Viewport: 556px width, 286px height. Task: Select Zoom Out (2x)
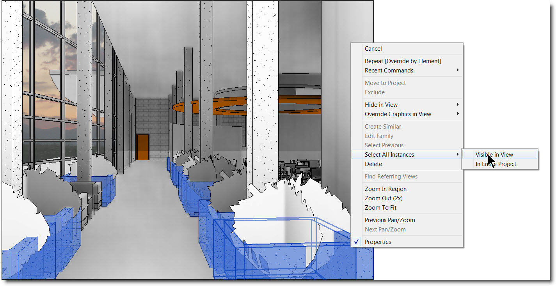click(407, 198)
